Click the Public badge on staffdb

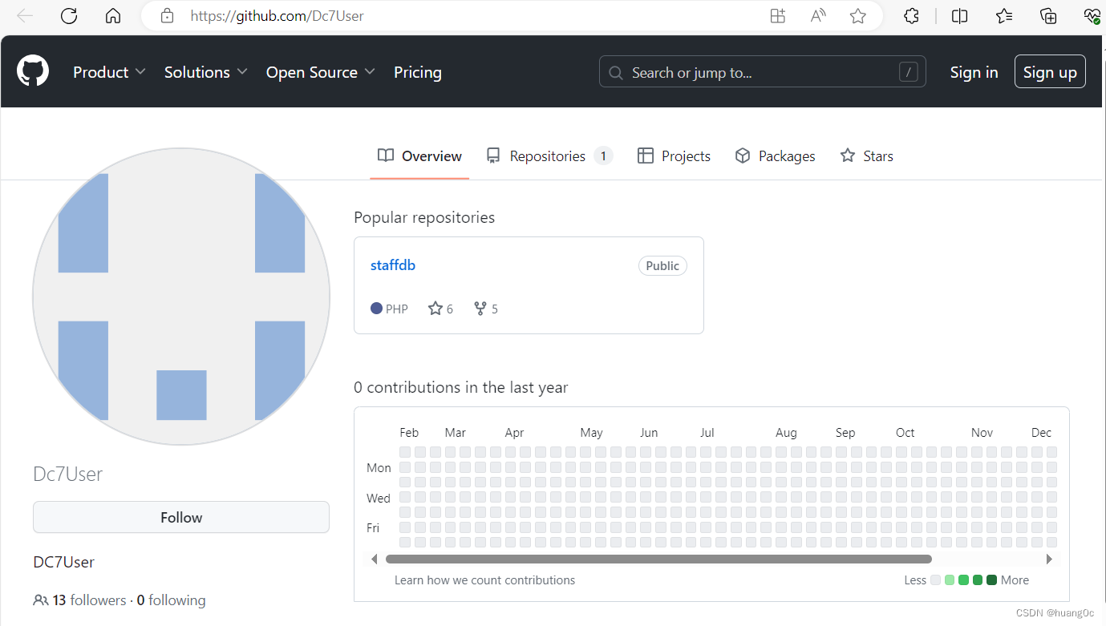(x=662, y=266)
